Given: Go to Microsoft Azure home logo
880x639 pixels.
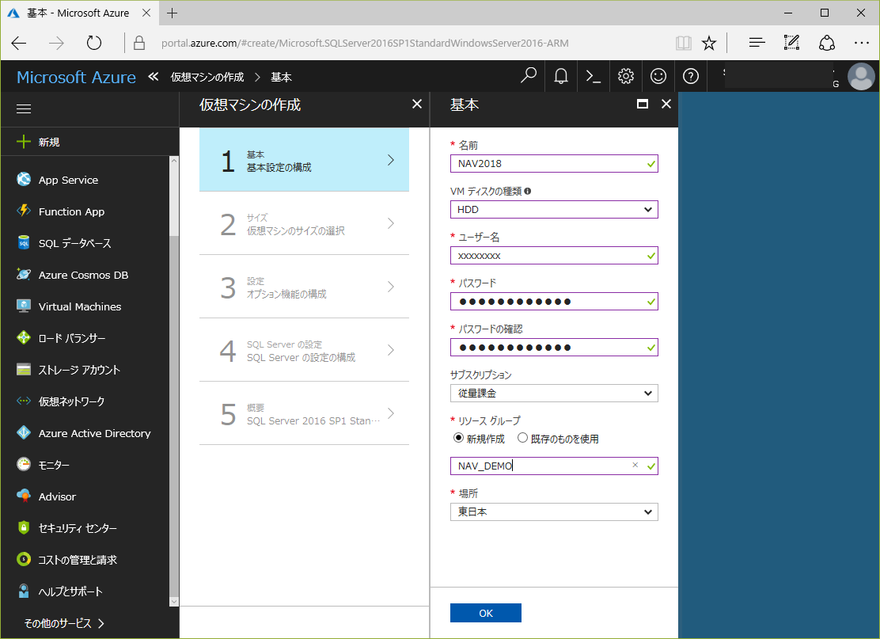Looking at the screenshot, I should pos(76,77).
